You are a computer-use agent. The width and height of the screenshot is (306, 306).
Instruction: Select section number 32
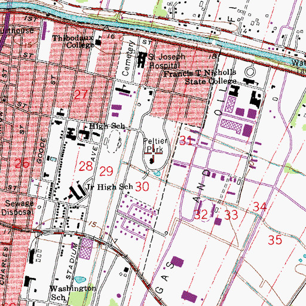coord(201,215)
